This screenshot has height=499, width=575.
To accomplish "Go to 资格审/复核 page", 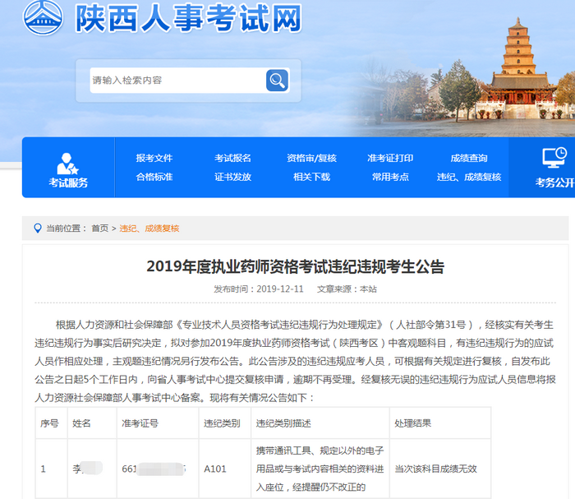I will pos(311,158).
